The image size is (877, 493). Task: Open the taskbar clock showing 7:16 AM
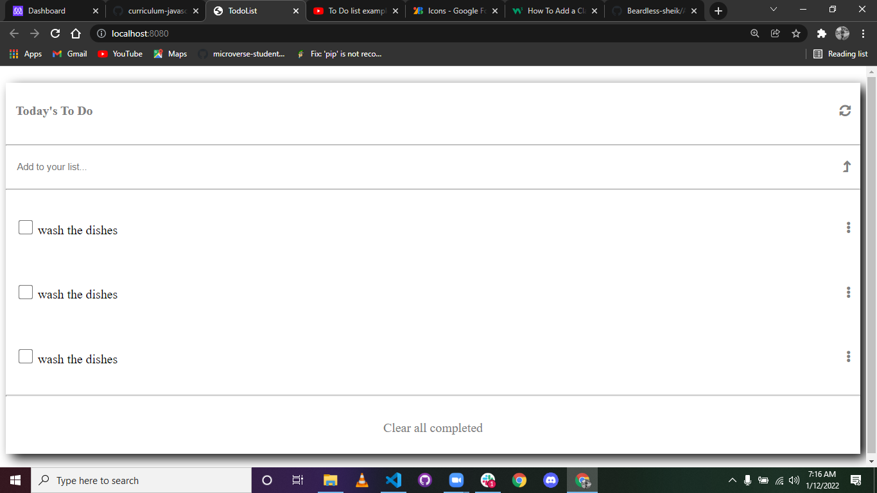[822, 480]
